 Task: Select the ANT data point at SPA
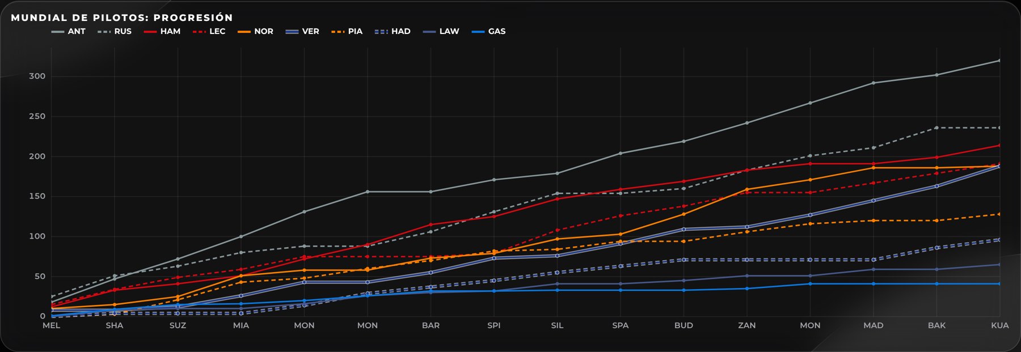tap(621, 153)
